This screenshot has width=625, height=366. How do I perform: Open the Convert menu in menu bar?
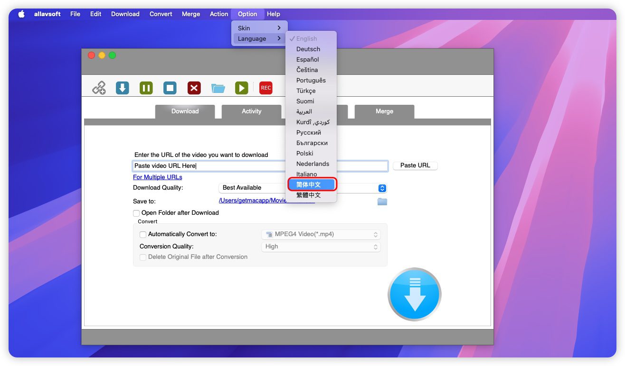point(161,14)
